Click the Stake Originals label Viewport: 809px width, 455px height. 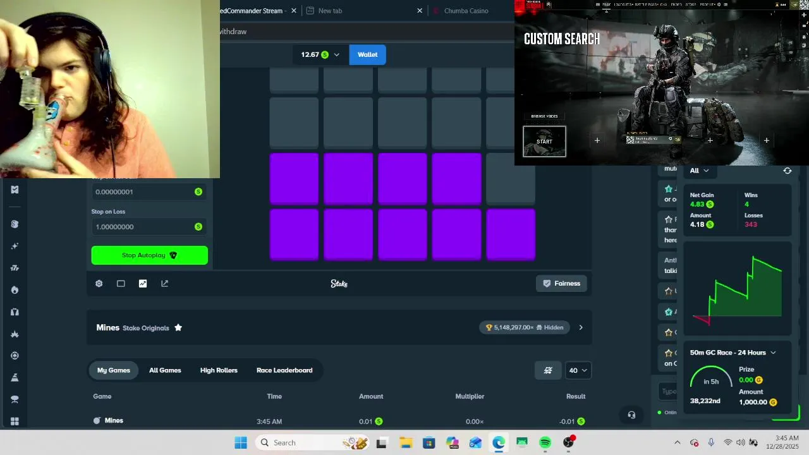point(146,328)
